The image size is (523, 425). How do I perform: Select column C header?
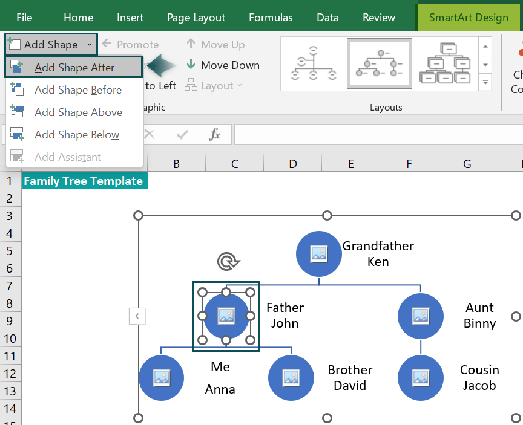[x=234, y=164]
